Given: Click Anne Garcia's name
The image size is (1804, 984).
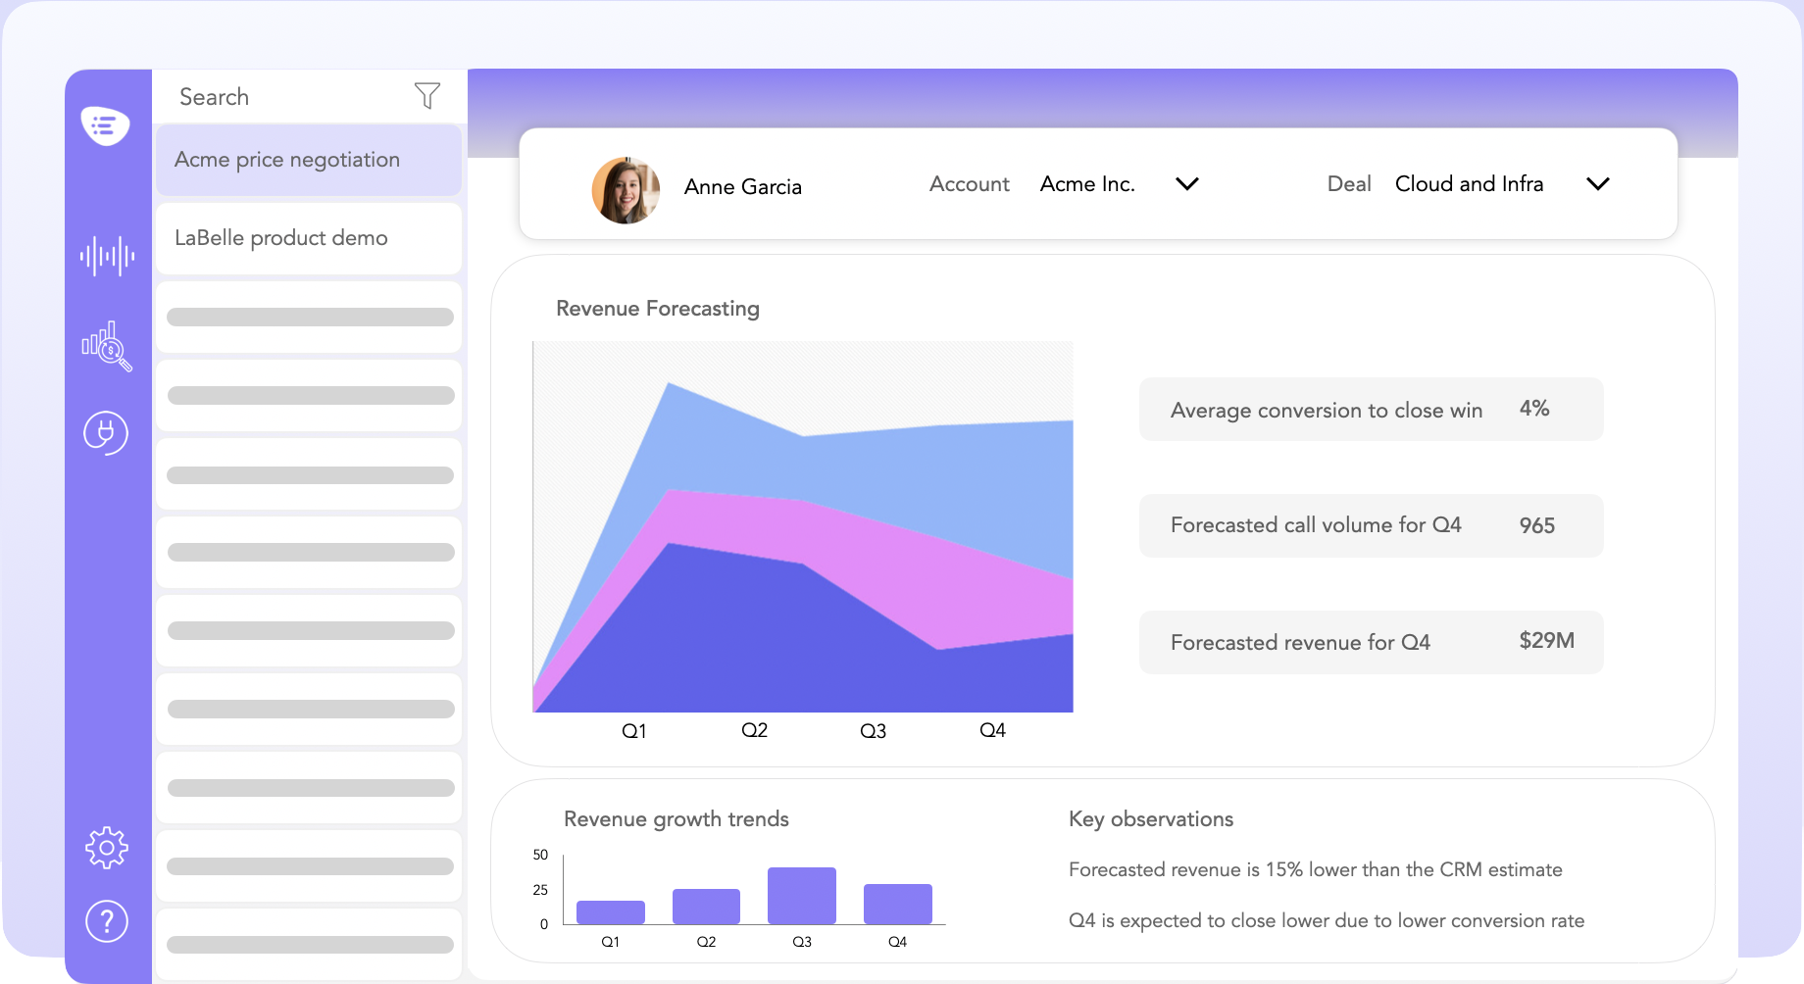Looking at the screenshot, I should point(742,186).
